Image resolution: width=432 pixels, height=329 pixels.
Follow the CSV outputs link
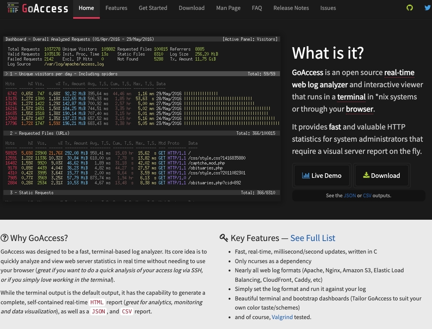pos(367,196)
